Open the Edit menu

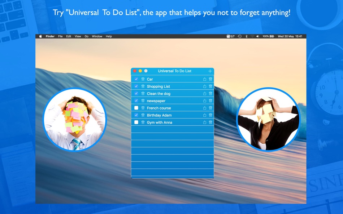click(x=69, y=36)
